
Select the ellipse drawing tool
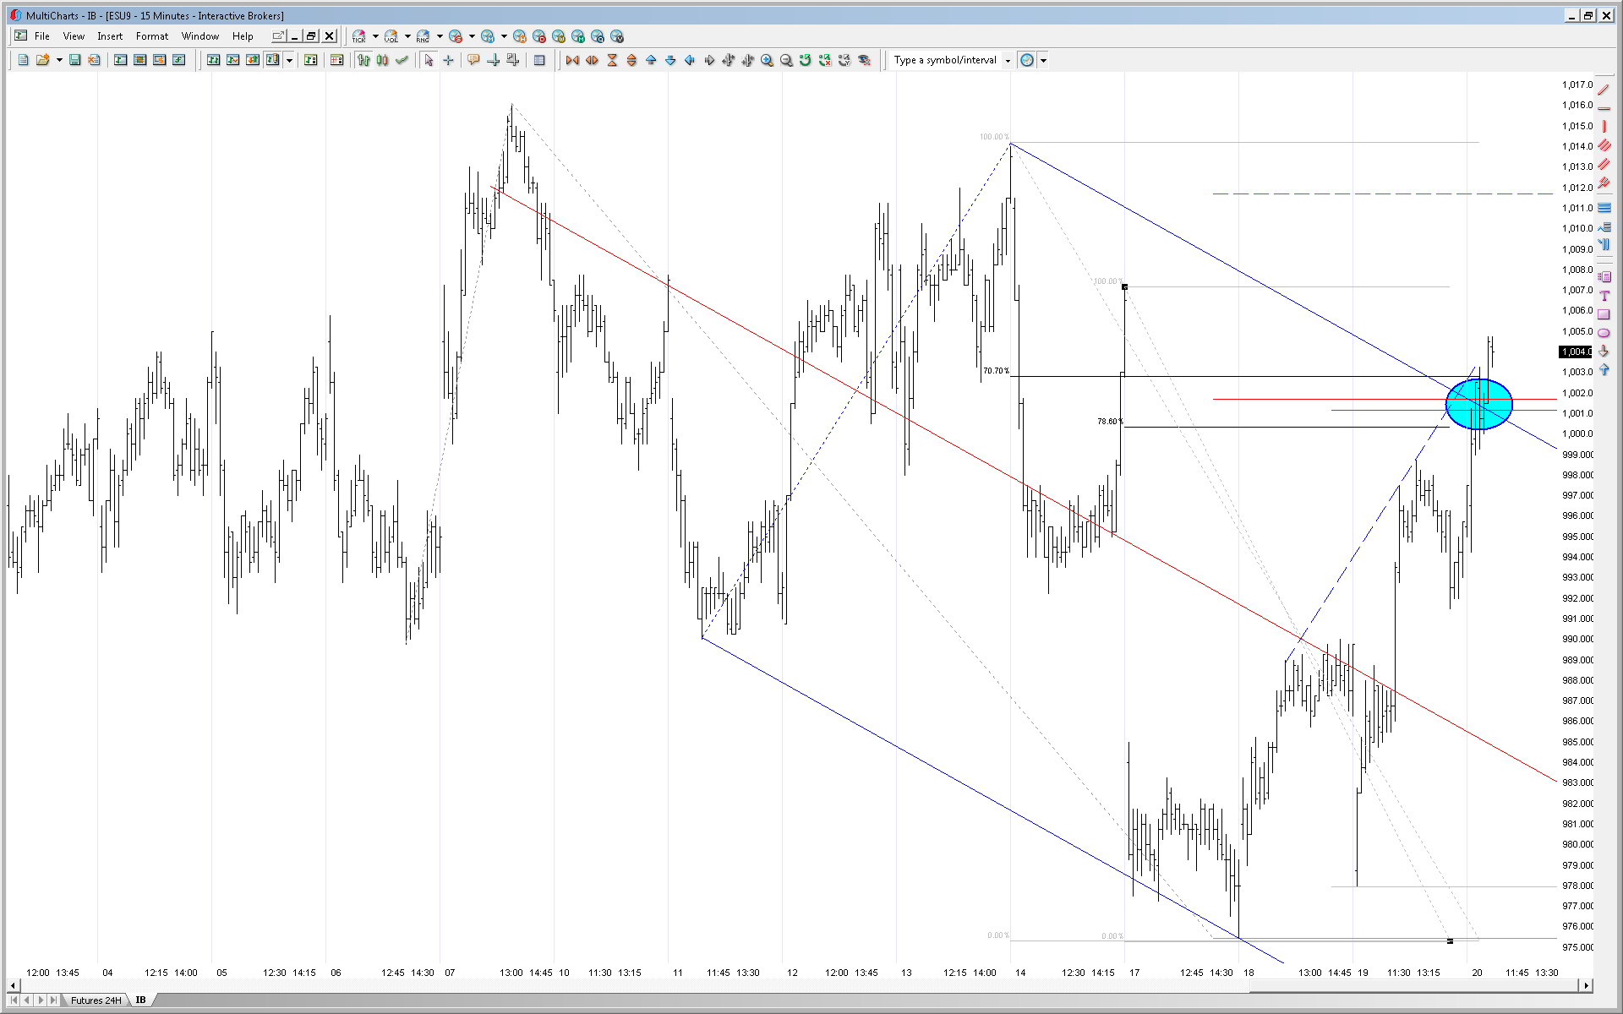click(1604, 333)
